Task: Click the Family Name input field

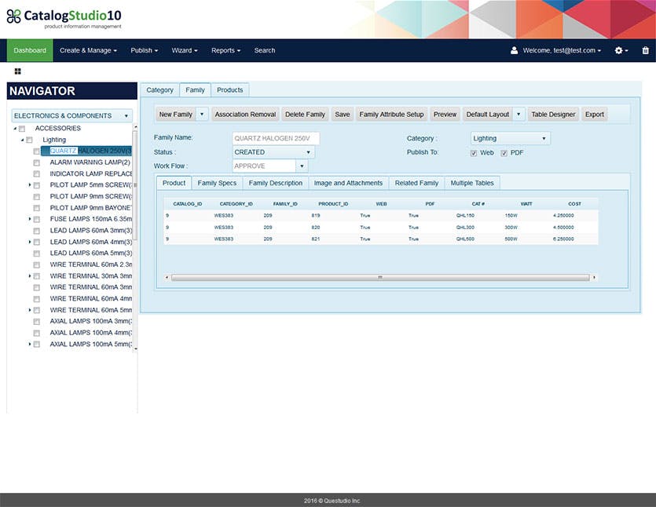Action: pos(276,138)
